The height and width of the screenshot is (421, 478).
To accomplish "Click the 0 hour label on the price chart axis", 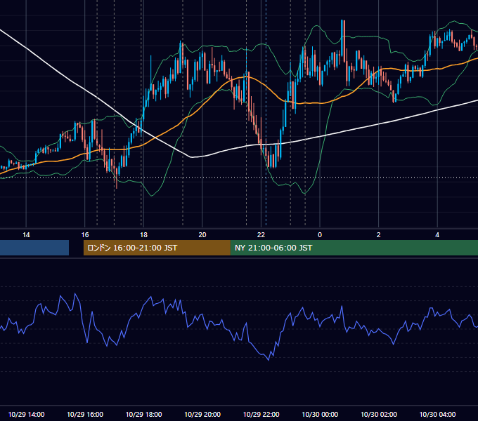I will click(x=320, y=235).
